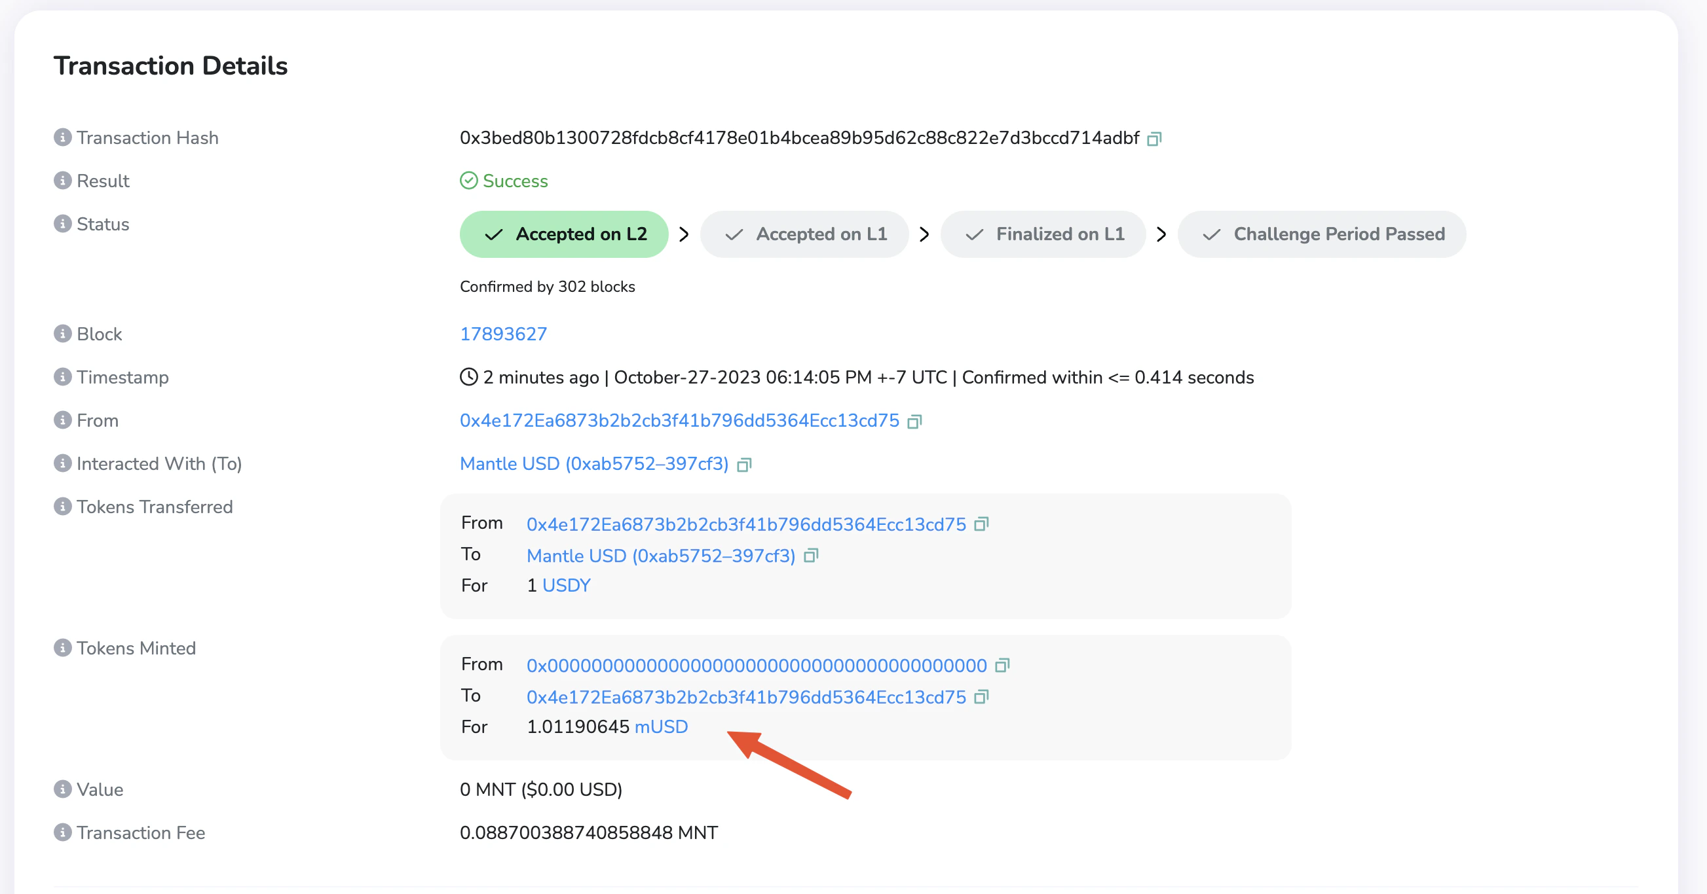Expand the arrow between Accepted on L2 and L1
1707x894 pixels.
pos(685,234)
